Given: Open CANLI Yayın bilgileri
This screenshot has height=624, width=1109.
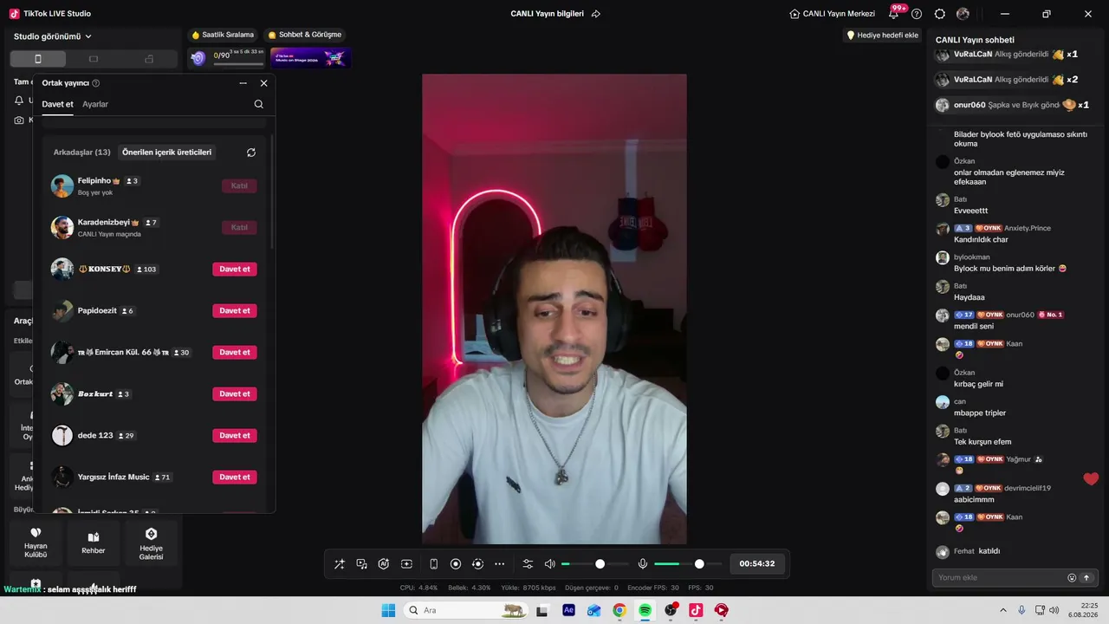Looking at the screenshot, I should pos(548,14).
